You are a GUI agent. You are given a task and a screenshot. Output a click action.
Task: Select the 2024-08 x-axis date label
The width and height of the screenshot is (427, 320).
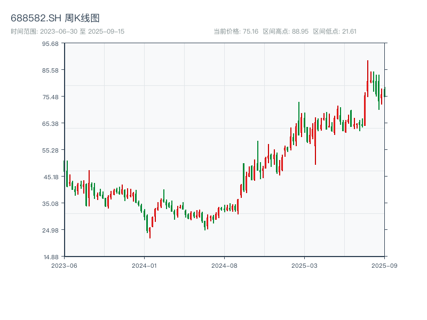tap(224, 265)
